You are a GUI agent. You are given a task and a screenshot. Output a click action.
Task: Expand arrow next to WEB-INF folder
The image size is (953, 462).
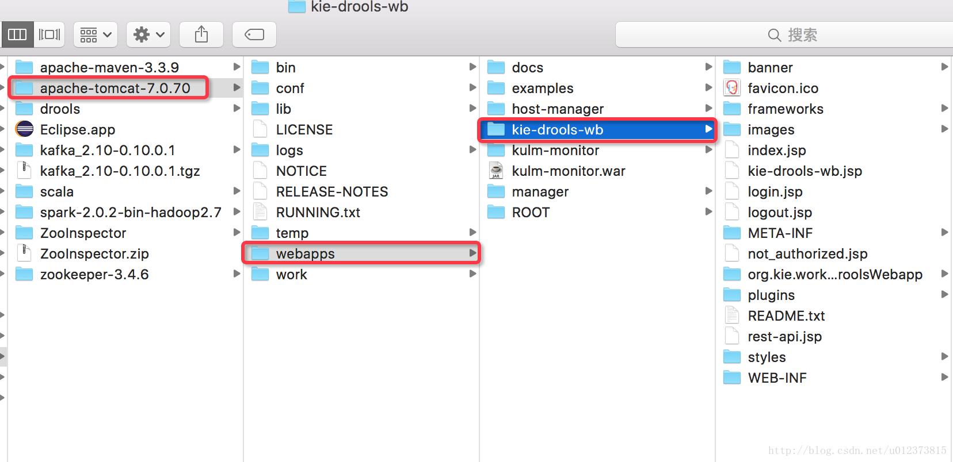tap(944, 377)
